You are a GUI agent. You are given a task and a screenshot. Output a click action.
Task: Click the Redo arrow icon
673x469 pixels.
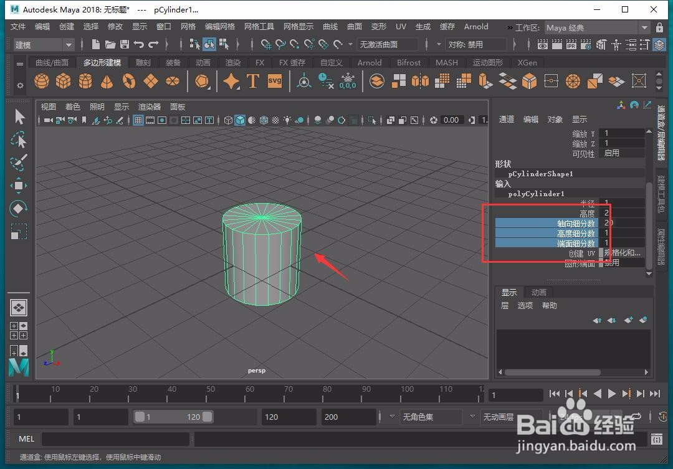[x=153, y=44]
